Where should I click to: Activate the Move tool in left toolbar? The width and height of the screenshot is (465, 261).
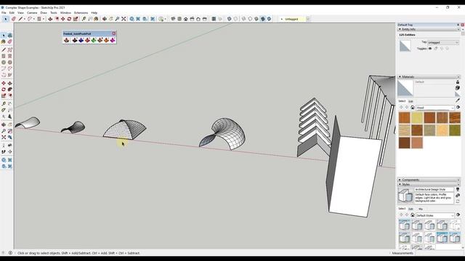pyautogui.click(x=4, y=83)
